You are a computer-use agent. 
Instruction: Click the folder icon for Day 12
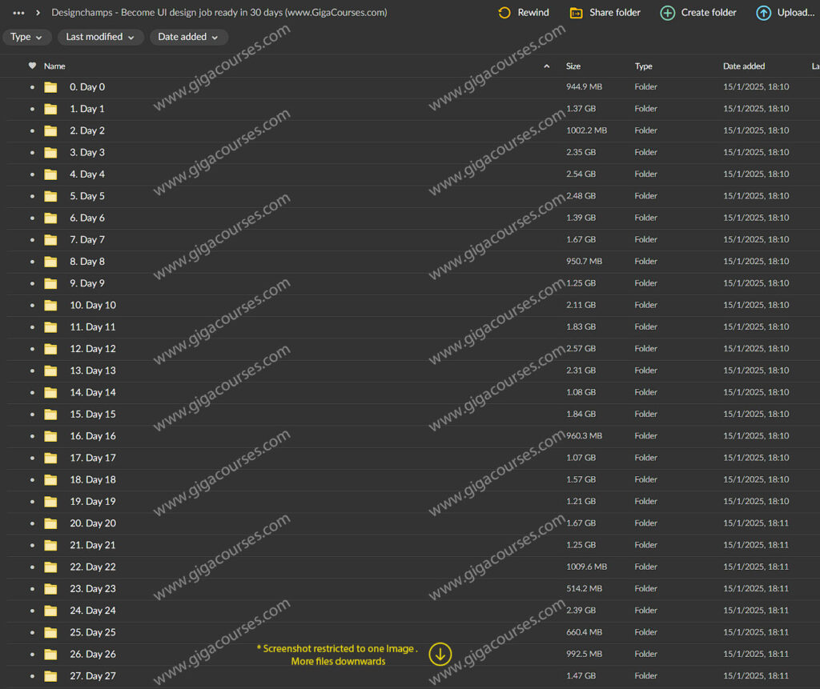coord(50,349)
